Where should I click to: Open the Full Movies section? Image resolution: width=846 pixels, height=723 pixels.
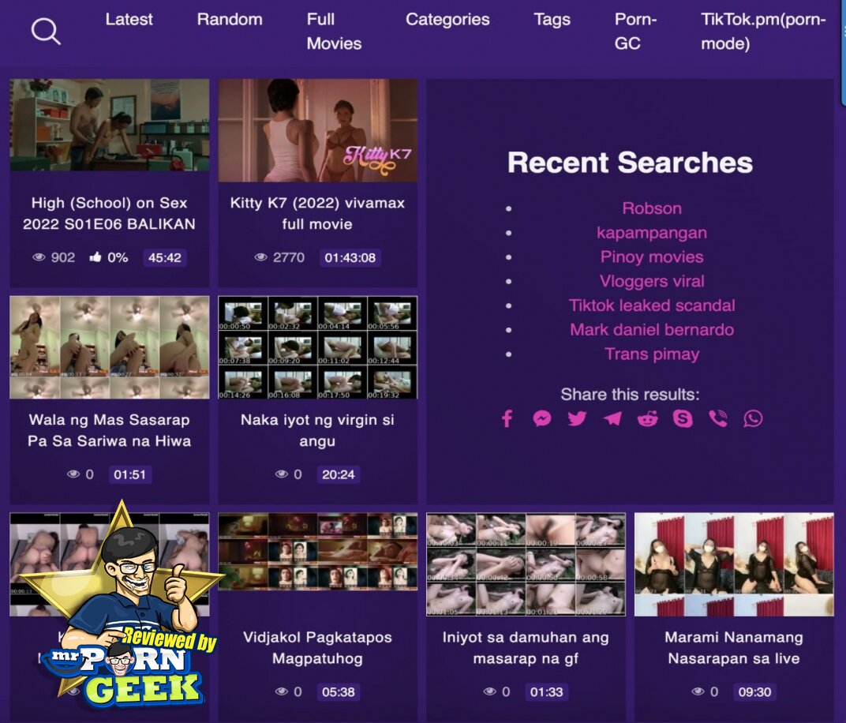pyautogui.click(x=334, y=32)
